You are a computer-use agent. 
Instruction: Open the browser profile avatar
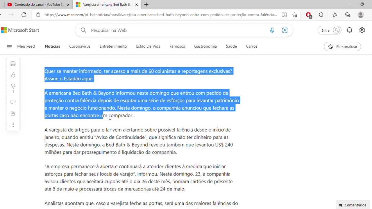tap(361, 15)
